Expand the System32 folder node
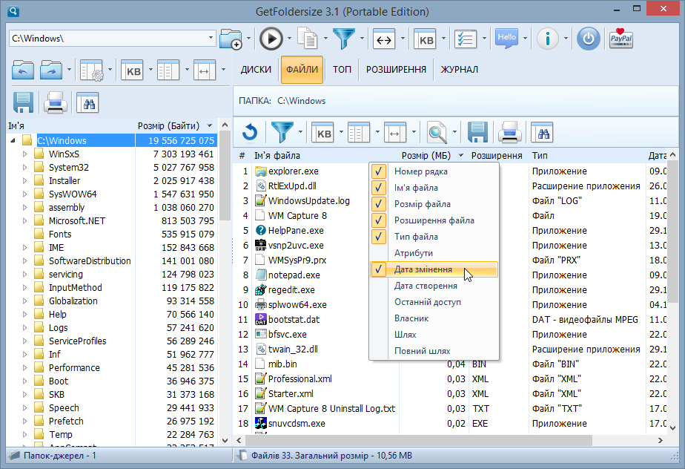685x469 pixels. (25, 168)
